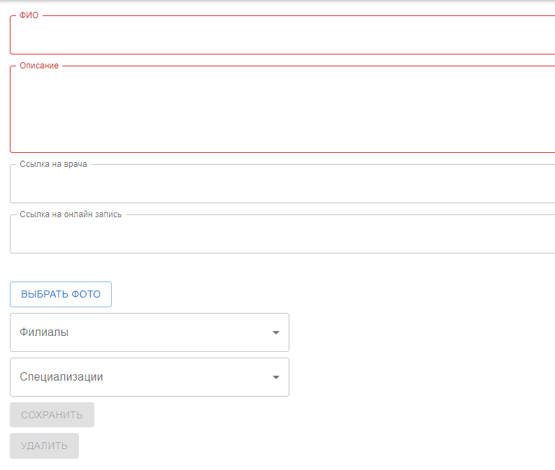Click the Филиалы placeholder text
The height and width of the screenshot is (470, 555).
pos(44,332)
